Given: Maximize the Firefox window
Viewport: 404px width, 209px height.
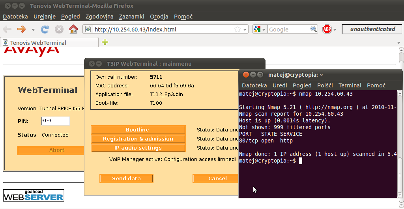Looking at the screenshot, I should [x=22, y=6].
